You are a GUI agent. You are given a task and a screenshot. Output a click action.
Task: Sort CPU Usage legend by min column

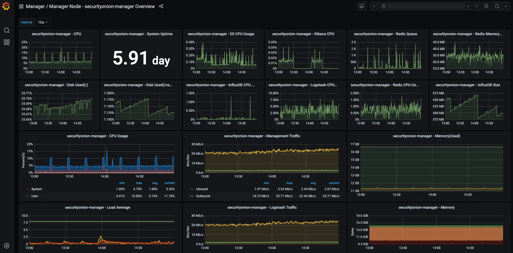coord(122,183)
